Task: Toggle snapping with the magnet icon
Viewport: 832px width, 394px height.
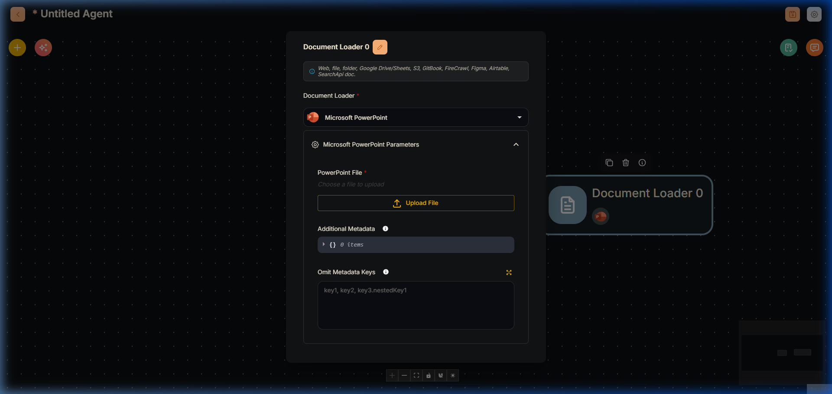Action: pyautogui.click(x=441, y=375)
